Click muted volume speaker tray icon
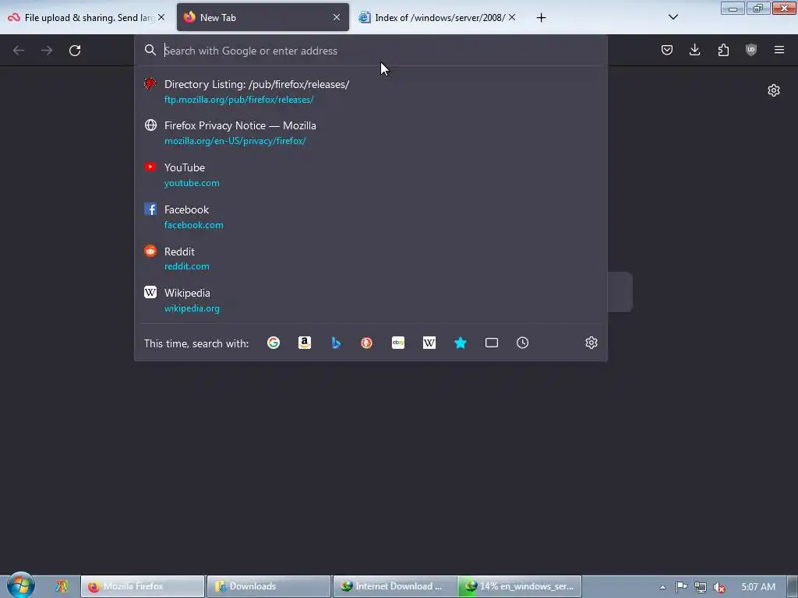Viewport: 798px width, 598px height. [719, 587]
